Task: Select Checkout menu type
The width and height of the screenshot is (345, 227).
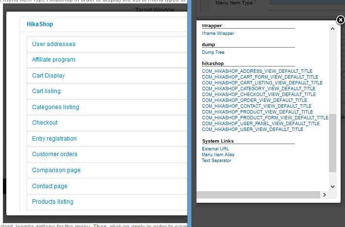Action: coord(45,123)
